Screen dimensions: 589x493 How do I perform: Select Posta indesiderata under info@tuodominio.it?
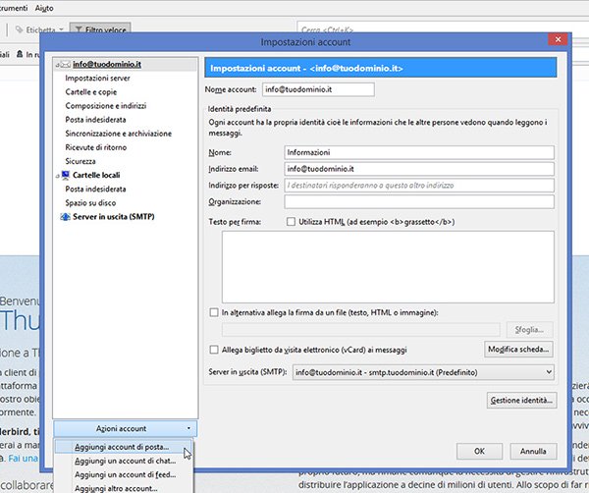95,120
